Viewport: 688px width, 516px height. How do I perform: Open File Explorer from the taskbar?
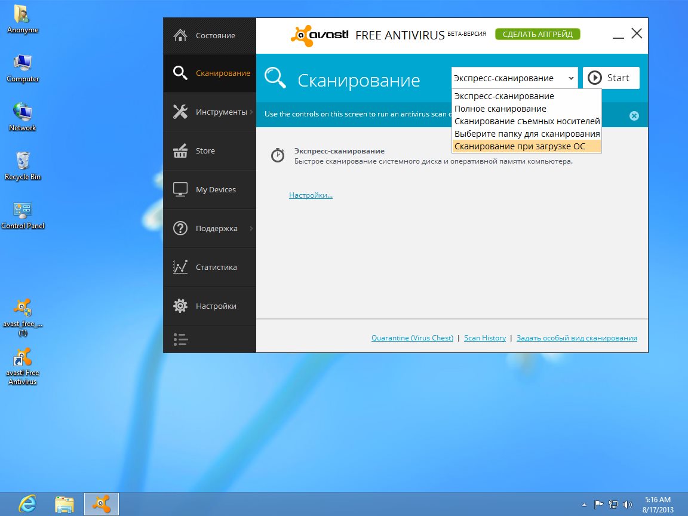pos(64,504)
